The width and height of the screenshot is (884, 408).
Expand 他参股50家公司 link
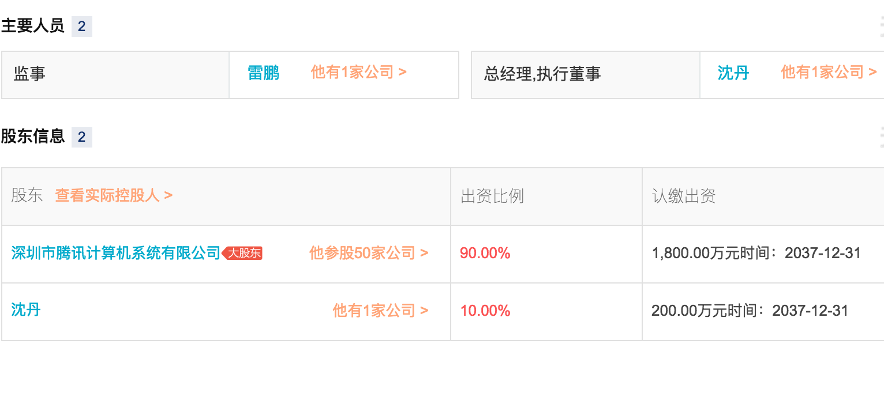point(369,253)
